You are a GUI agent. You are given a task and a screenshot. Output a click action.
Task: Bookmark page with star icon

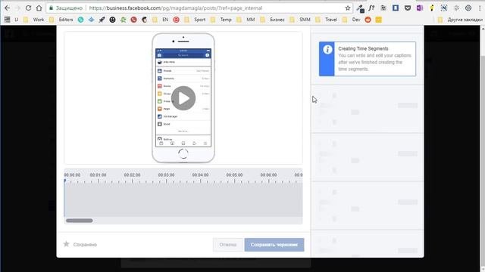pos(348,8)
